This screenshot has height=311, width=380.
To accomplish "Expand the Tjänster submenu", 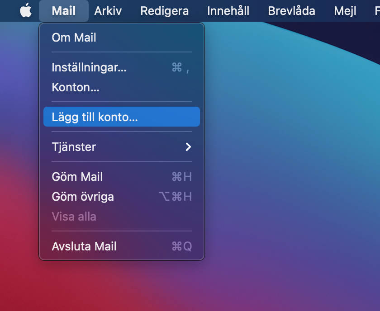I will coord(122,147).
